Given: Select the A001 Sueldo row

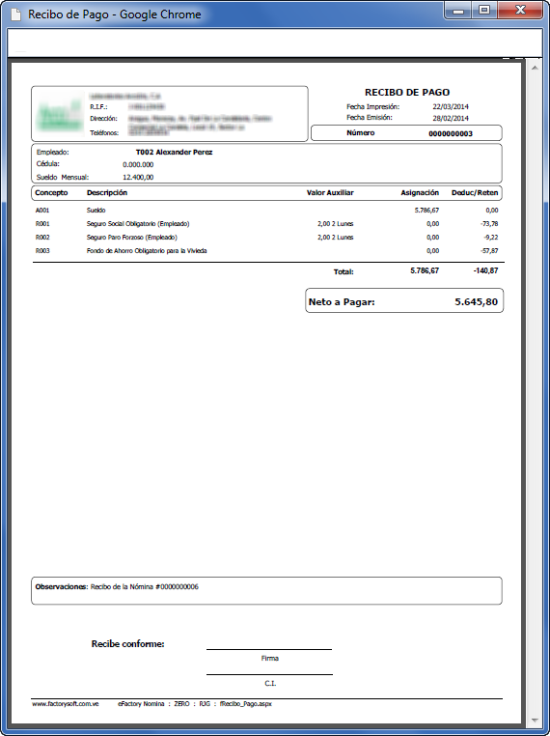Looking at the screenshot, I should pyautogui.click(x=267, y=211).
